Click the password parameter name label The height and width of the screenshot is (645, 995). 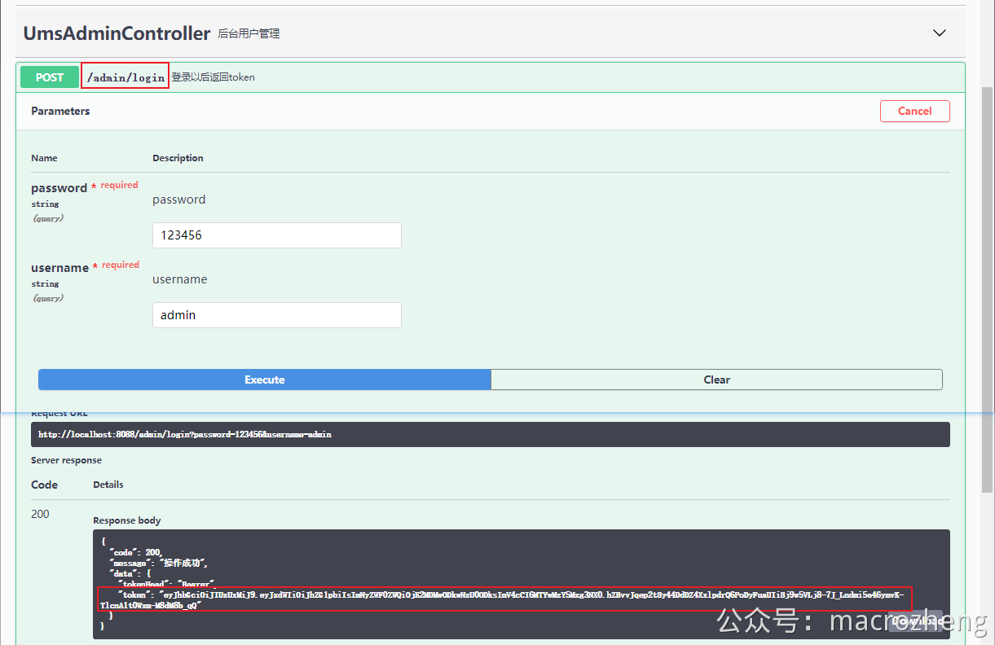[59, 188]
